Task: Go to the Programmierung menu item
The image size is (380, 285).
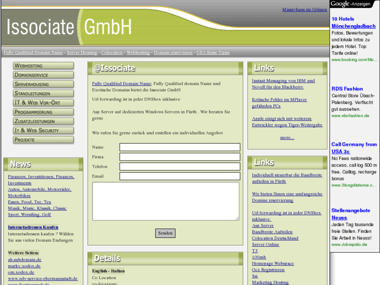Action: pyautogui.click(x=43, y=112)
